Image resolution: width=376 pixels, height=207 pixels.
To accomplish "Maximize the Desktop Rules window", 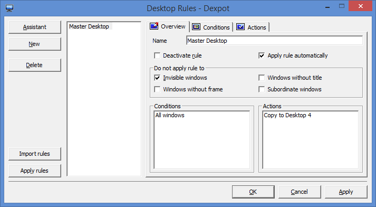I will click(x=342, y=6).
